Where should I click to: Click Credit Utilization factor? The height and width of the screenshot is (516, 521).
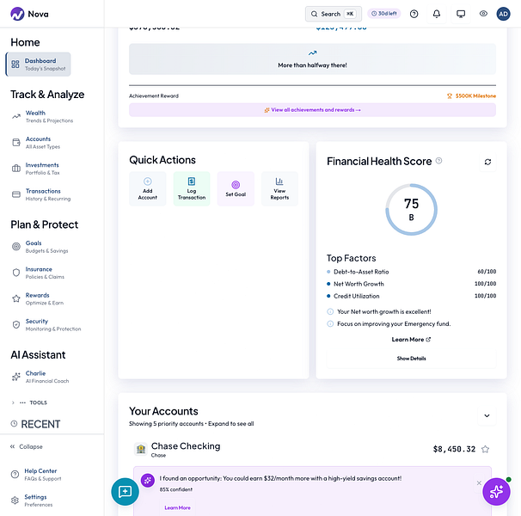pyautogui.click(x=411, y=296)
